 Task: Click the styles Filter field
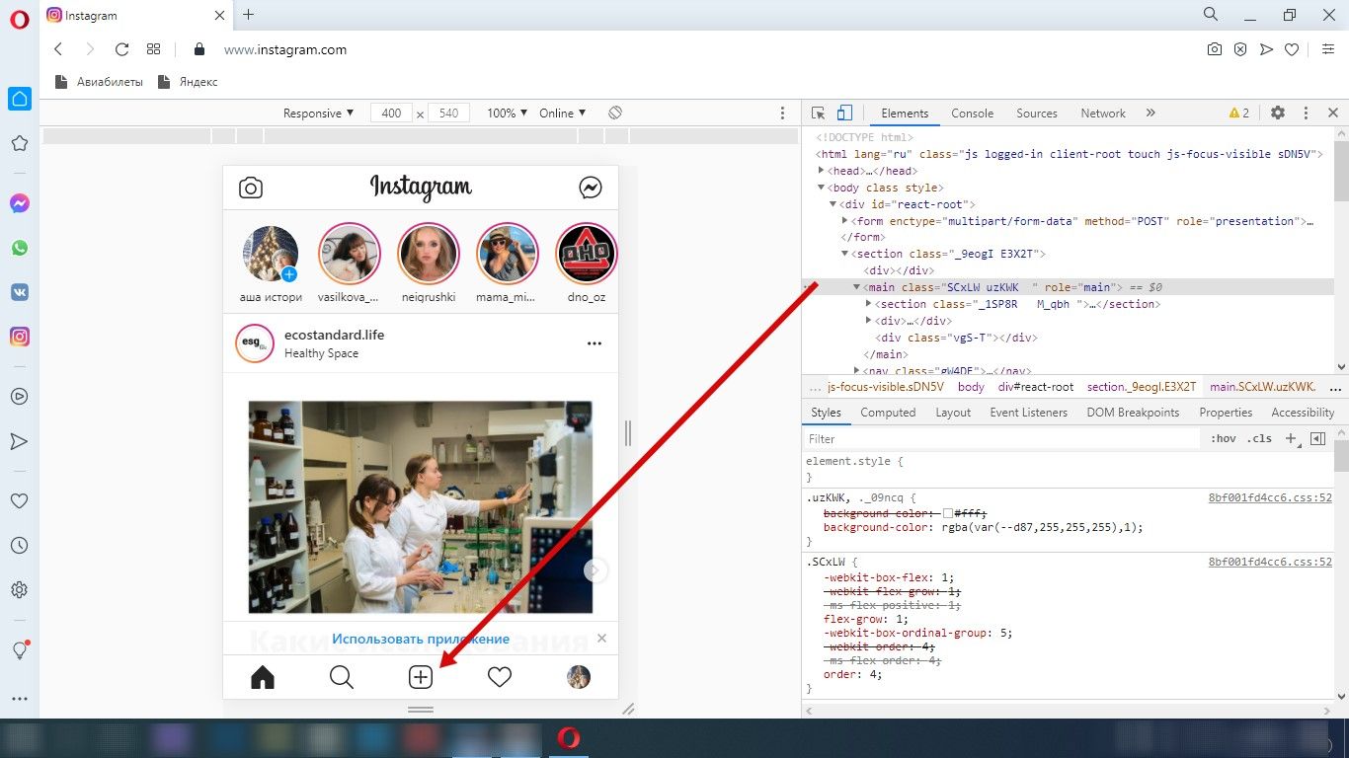1002,439
